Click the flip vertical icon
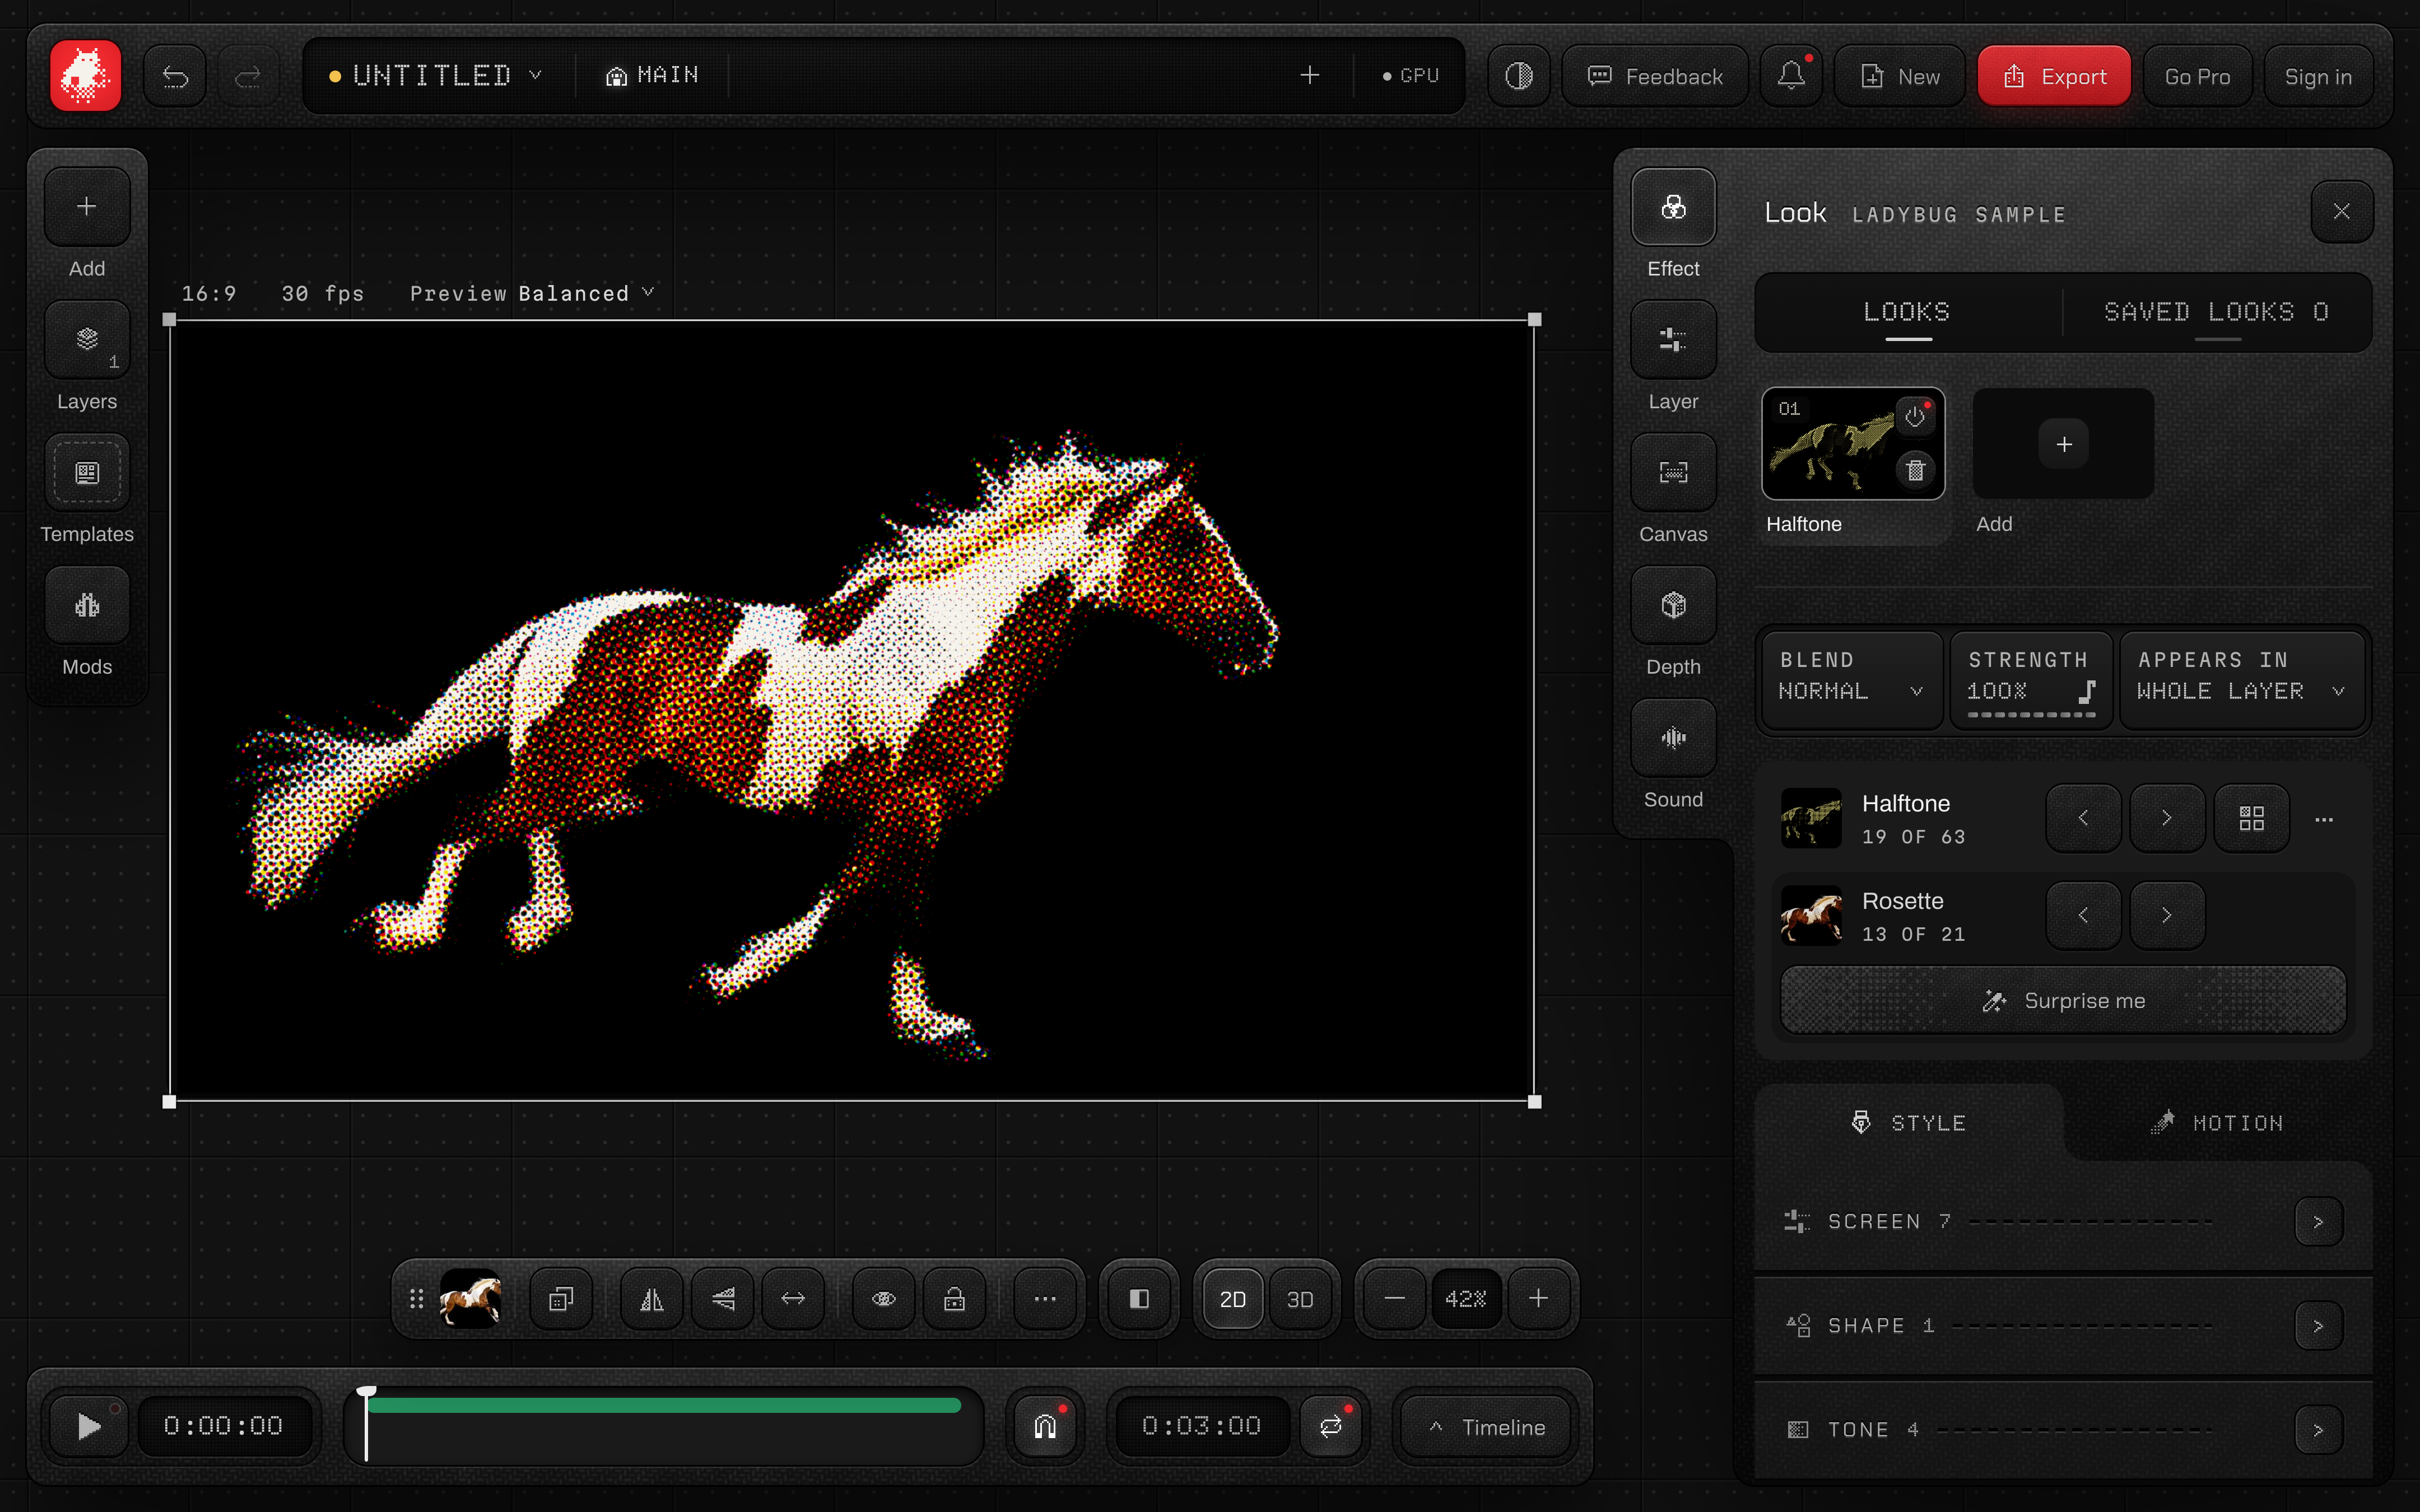Image resolution: width=2420 pixels, height=1512 pixels. pos(723,1299)
